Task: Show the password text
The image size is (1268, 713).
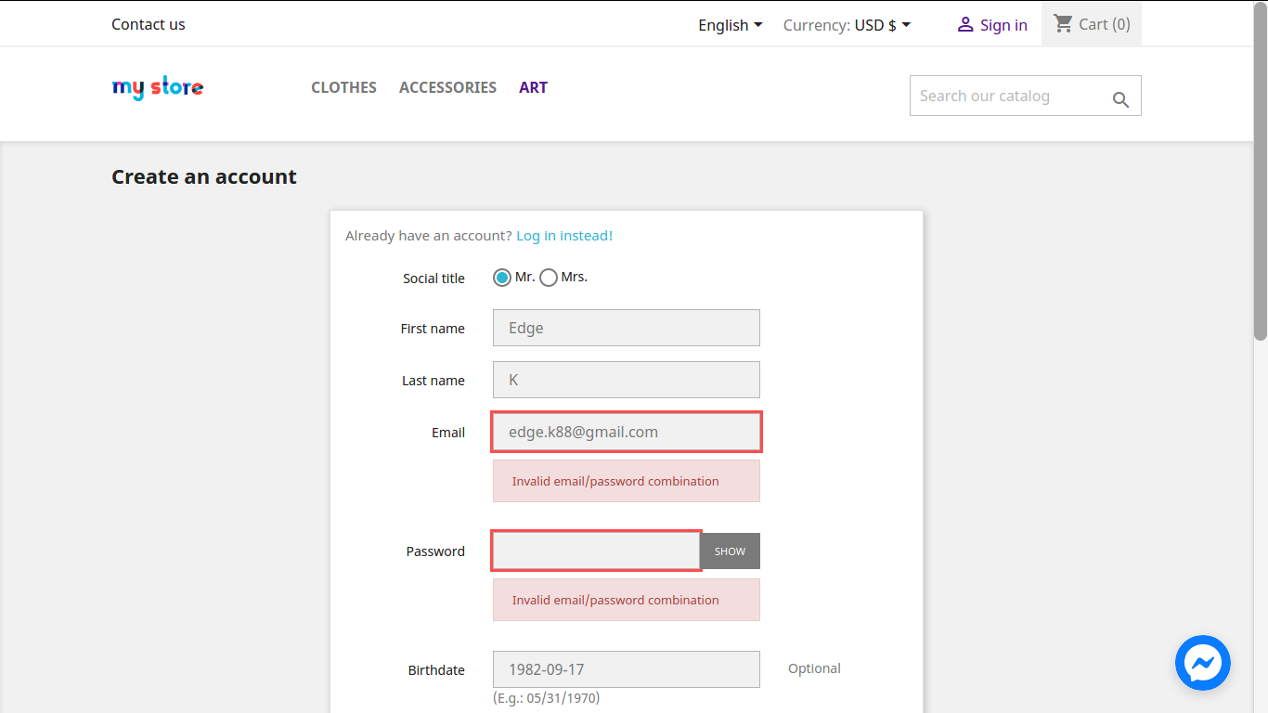Action: [x=730, y=551]
